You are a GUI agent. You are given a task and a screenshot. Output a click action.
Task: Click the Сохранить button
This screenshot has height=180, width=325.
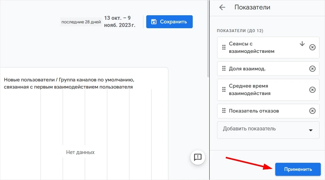coord(169,22)
